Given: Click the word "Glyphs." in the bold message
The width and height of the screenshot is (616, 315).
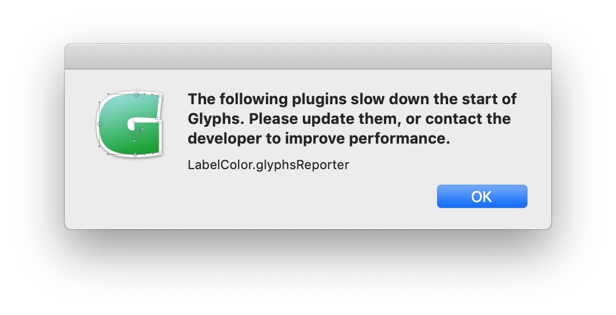Looking at the screenshot, I should [216, 119].
